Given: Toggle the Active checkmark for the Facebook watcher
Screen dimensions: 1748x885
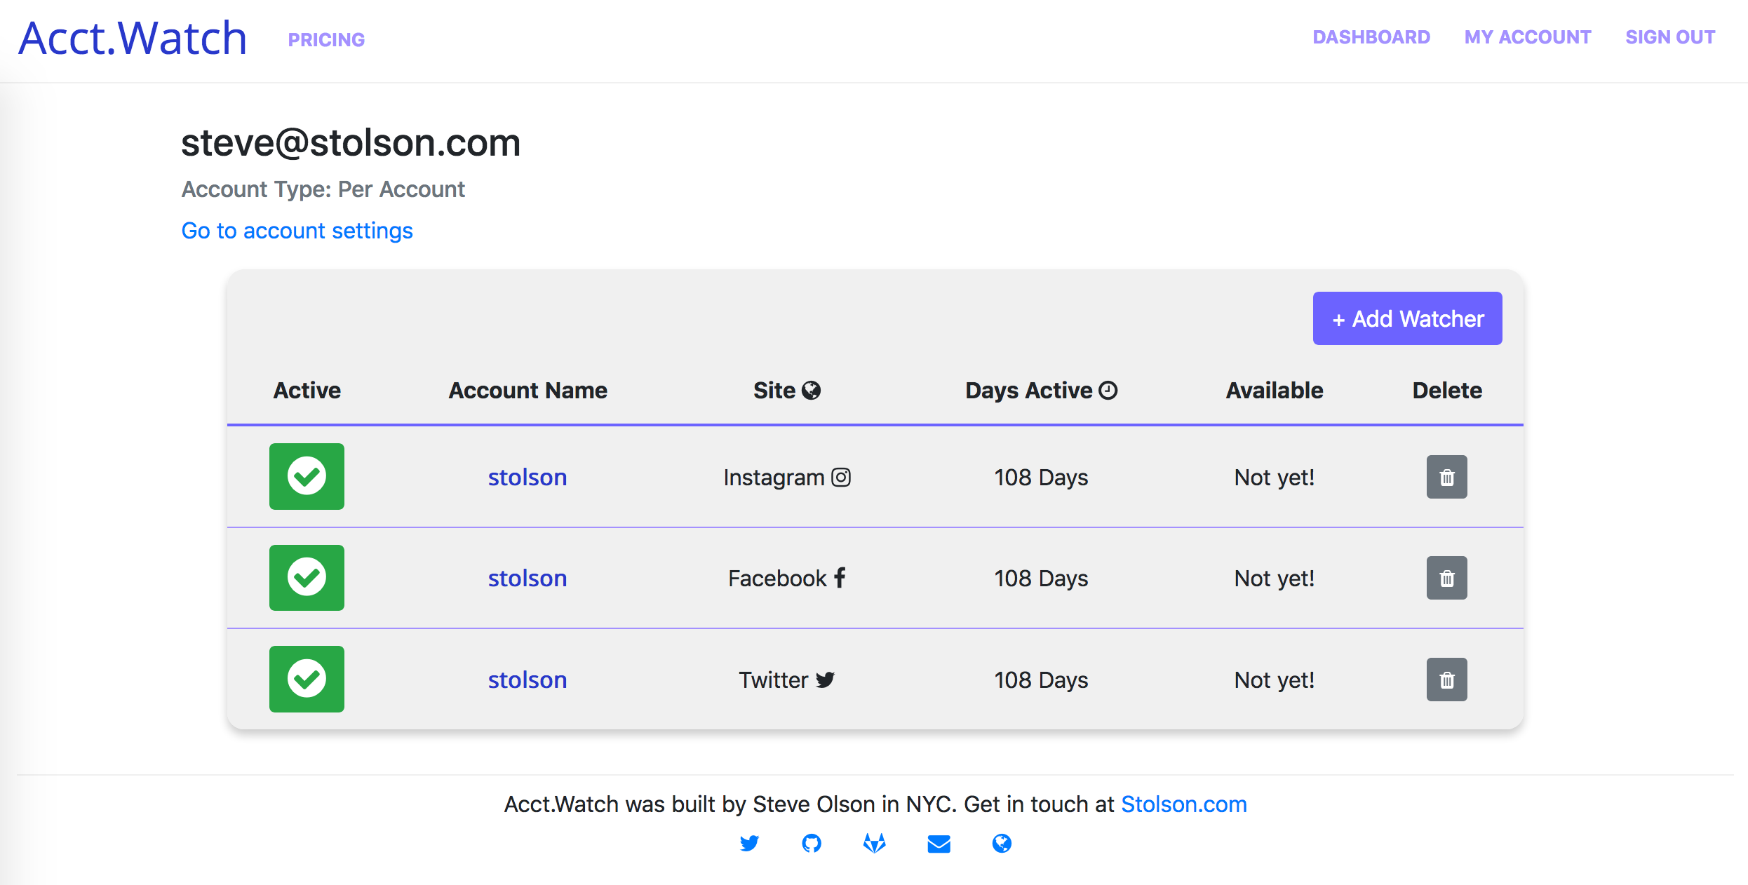Looking at the screenshot, I should coord(307,578).
